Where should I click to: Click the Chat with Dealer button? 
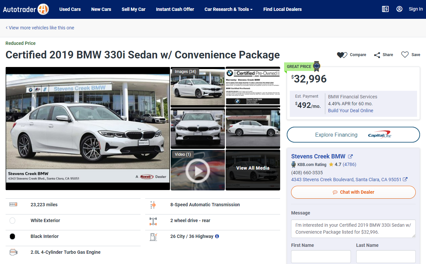pos(353,192)
